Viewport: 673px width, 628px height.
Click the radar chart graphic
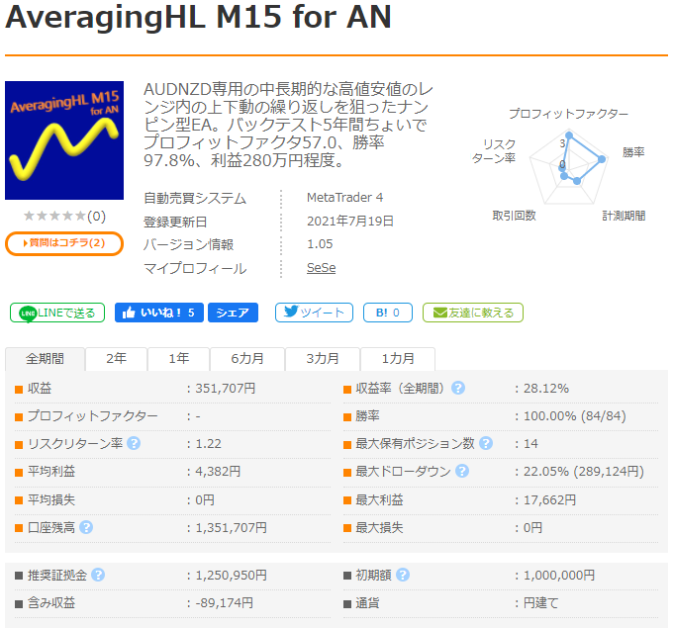[x=569, y=168]
